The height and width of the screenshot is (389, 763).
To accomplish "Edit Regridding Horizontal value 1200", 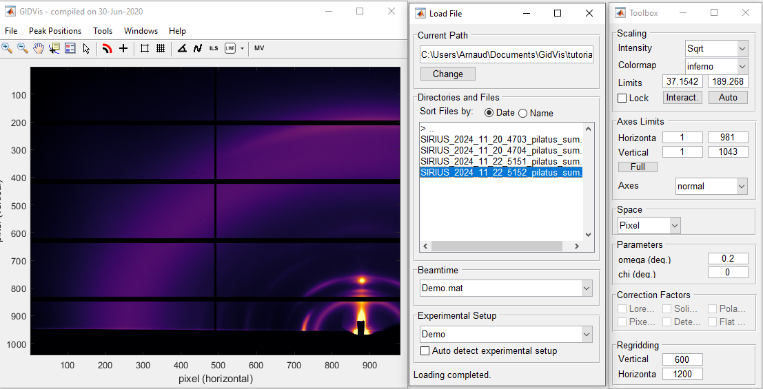I will pyautogui.click(x=682, y=374).
